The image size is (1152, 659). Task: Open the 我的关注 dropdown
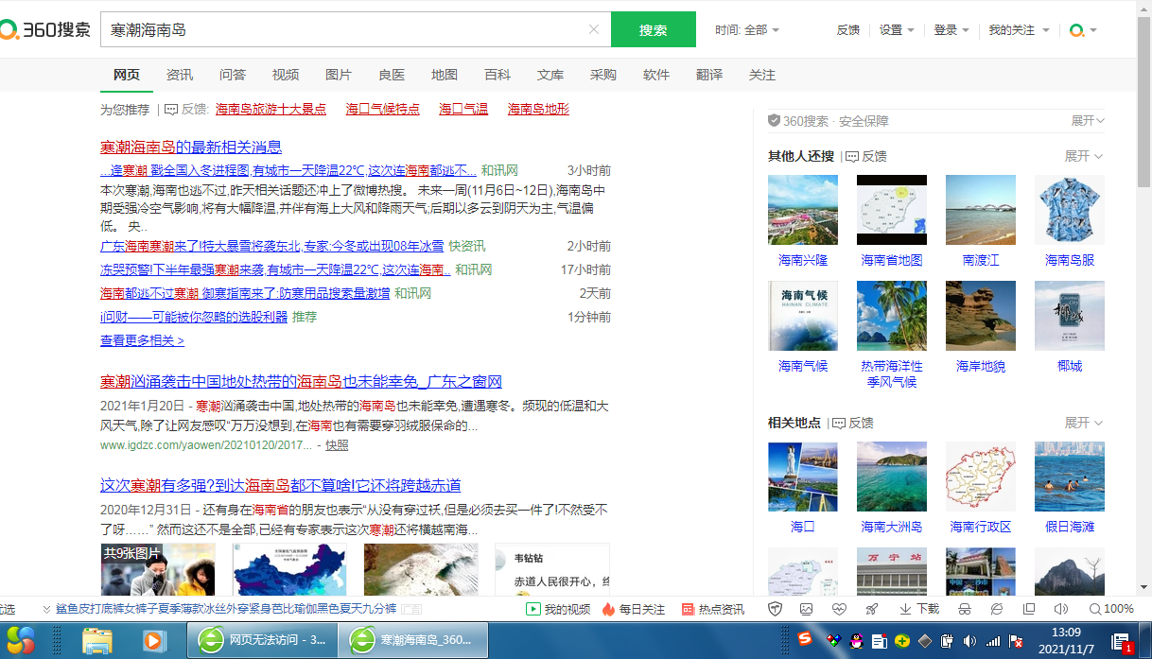1019,30
